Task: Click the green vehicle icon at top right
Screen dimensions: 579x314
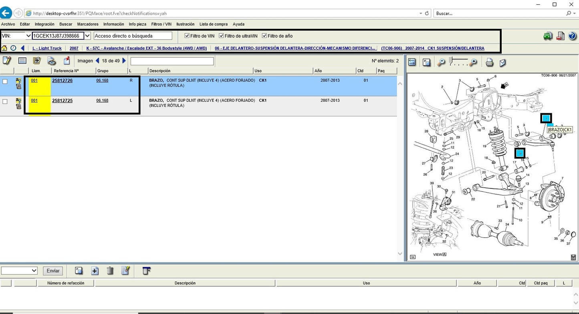Action: tap(548, 36)
